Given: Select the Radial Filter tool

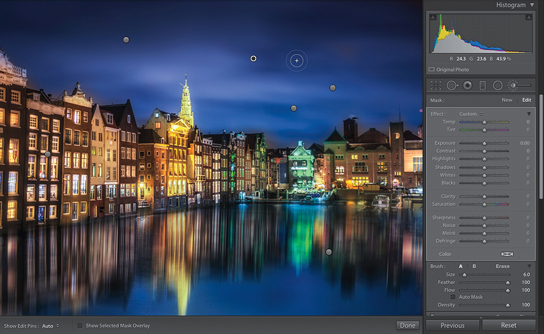Looking at the screenshot, I should coord(497,85).
